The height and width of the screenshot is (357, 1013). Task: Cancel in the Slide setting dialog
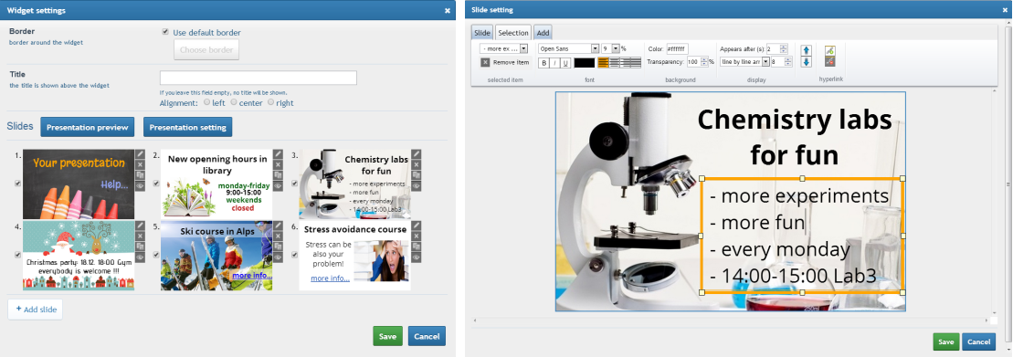point(979,341)
